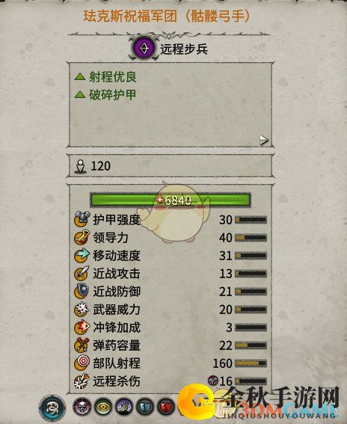The height and width of the screenshot is (424, 347).
Task: Click the red broken shield attribute icon
Action: (166, 407)
